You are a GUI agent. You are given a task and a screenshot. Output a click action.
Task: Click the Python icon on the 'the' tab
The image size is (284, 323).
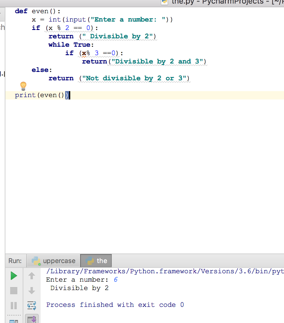pos(90,261)
